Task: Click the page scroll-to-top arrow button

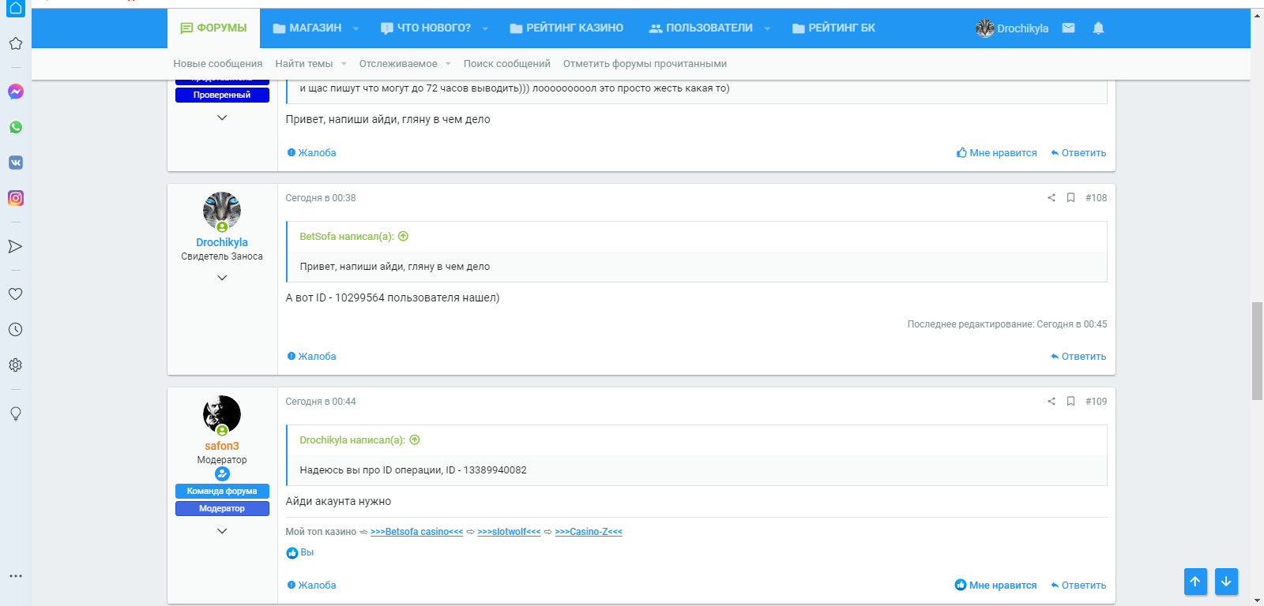Action: (1195, 582)
